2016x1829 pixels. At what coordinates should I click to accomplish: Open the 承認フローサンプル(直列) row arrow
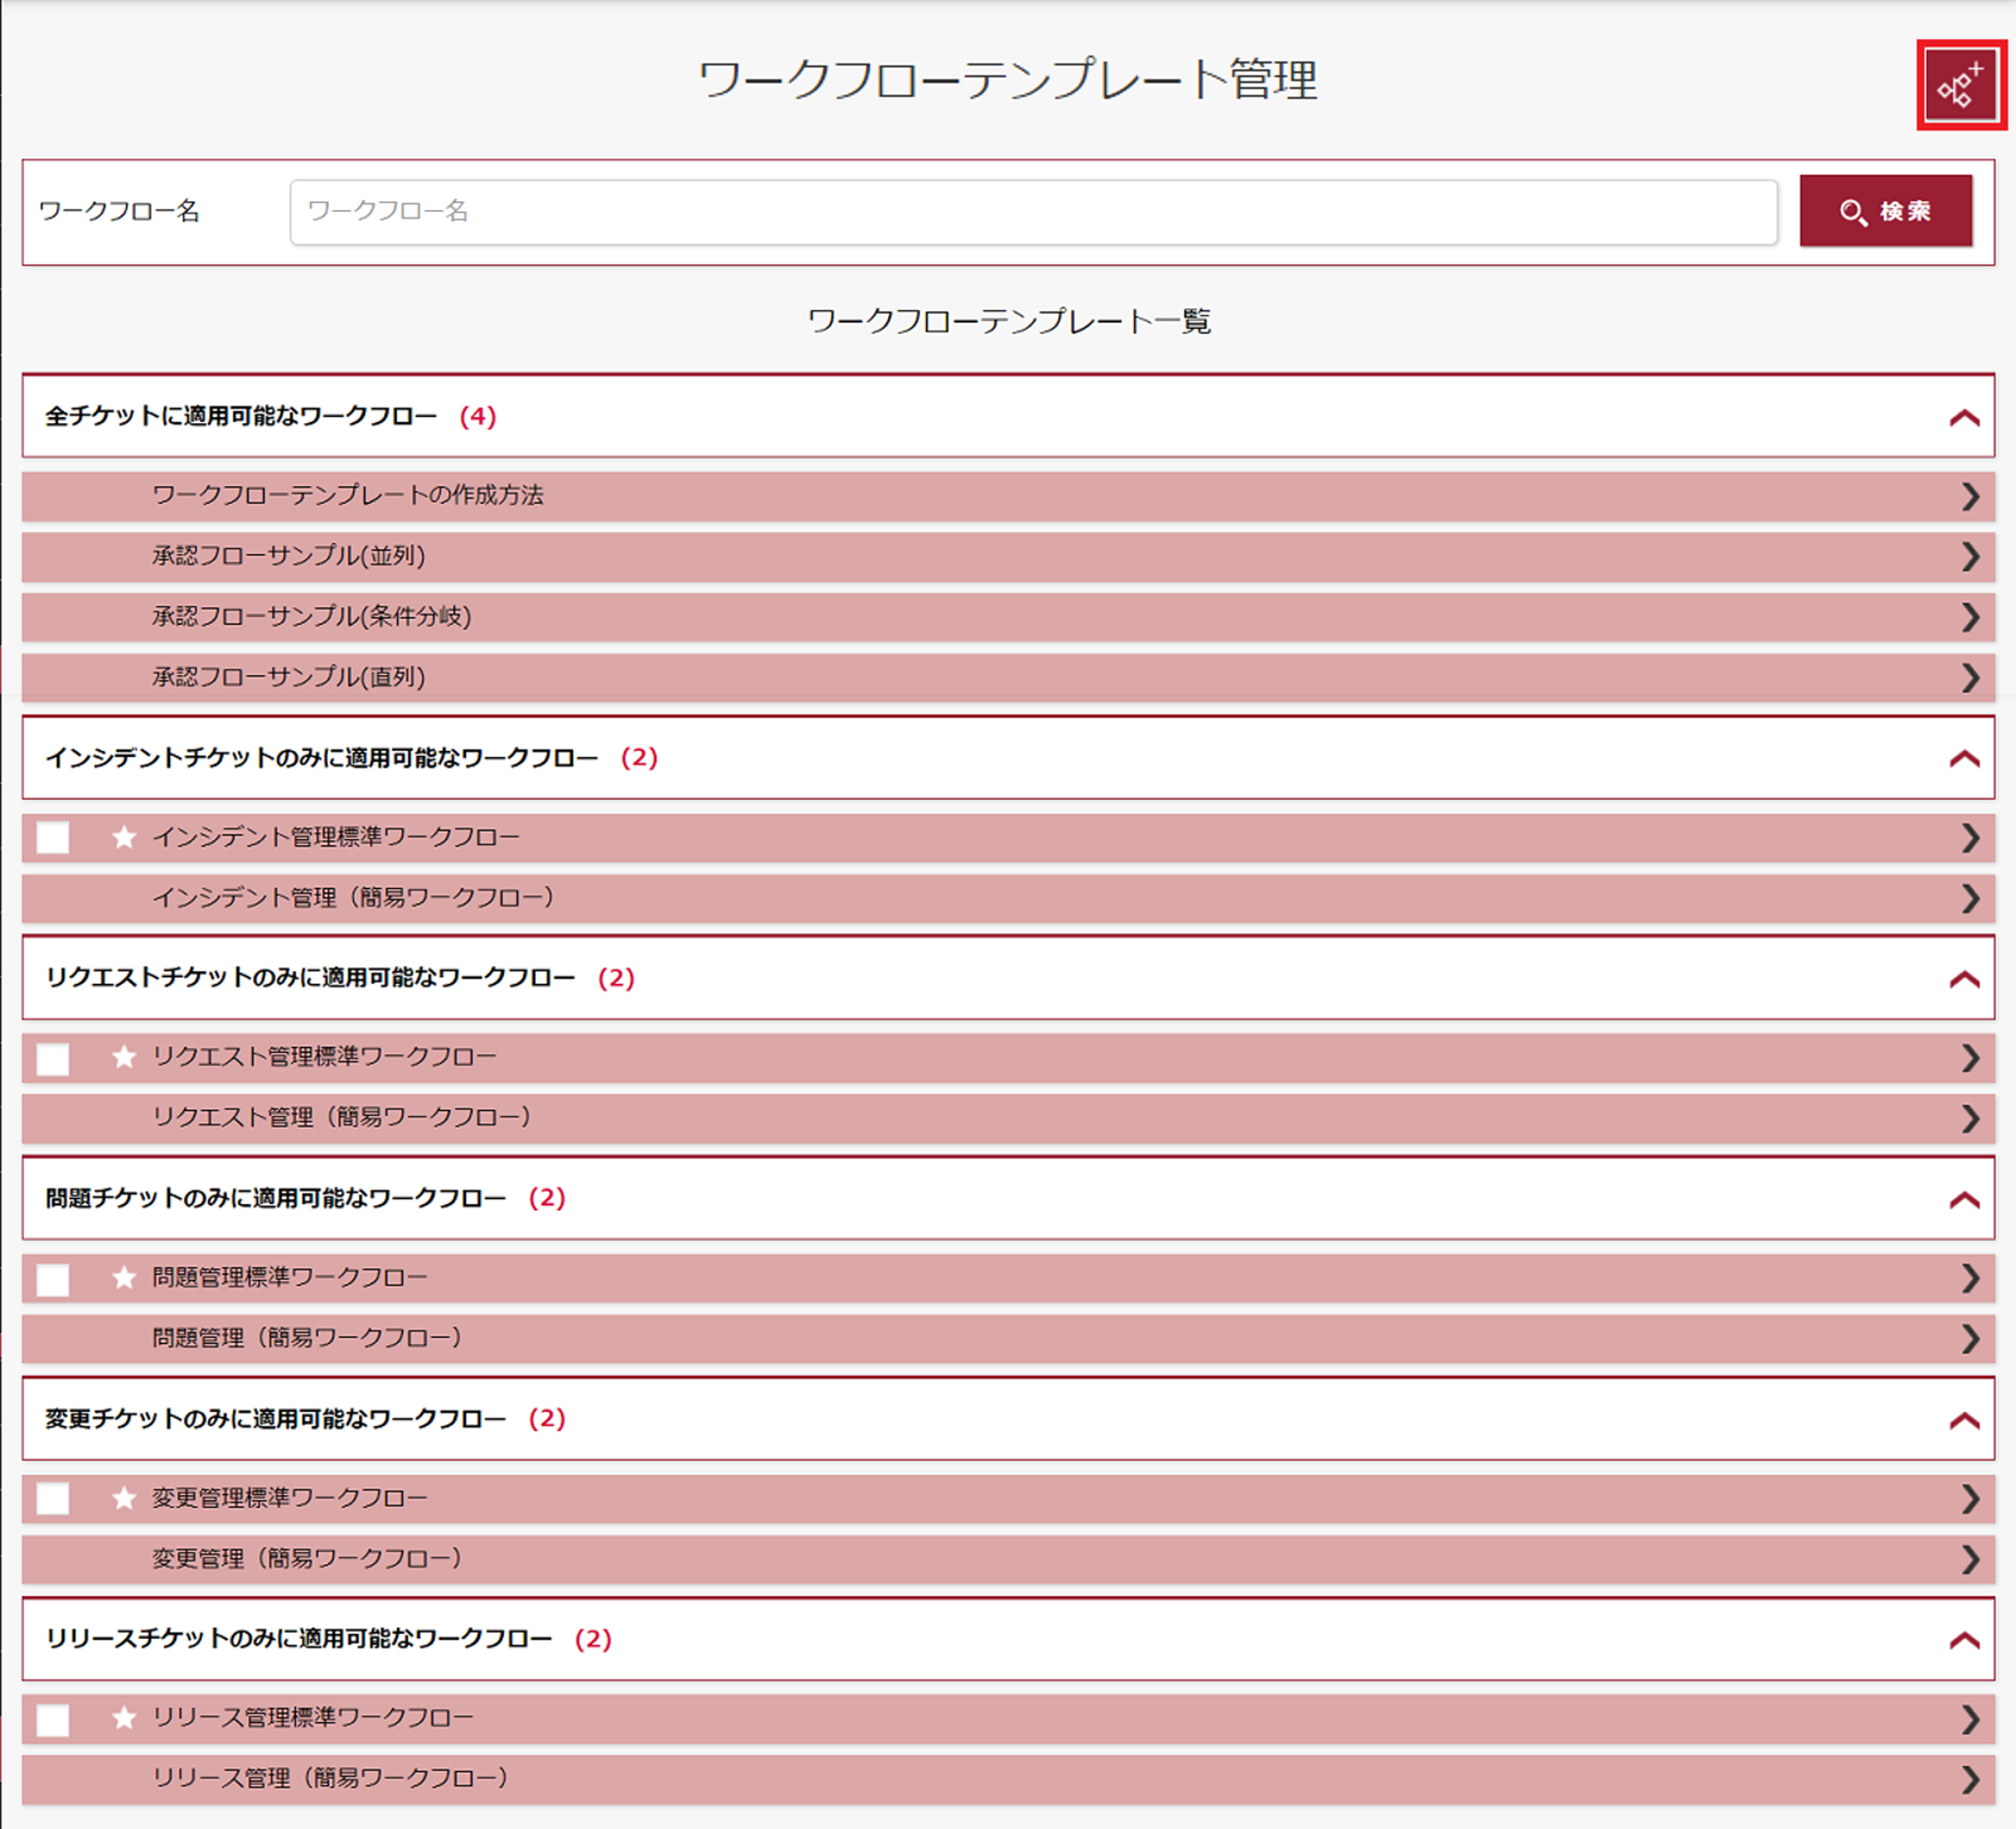1970,678
